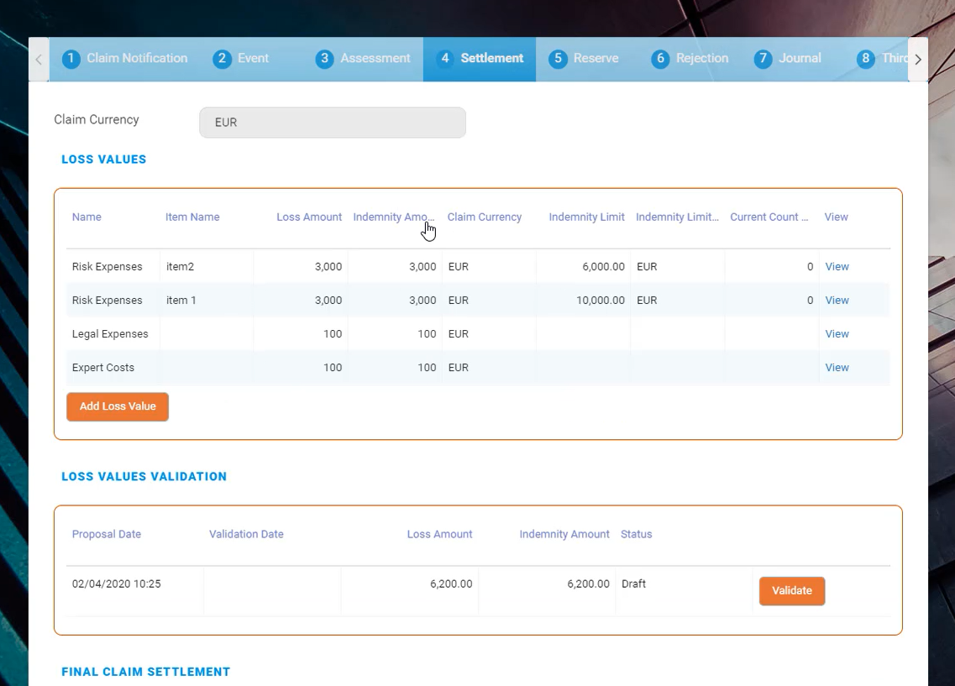The width and height of the screenshot is (955, 686).
Task: Open the Reserve tab
Action: click(585, 59)
